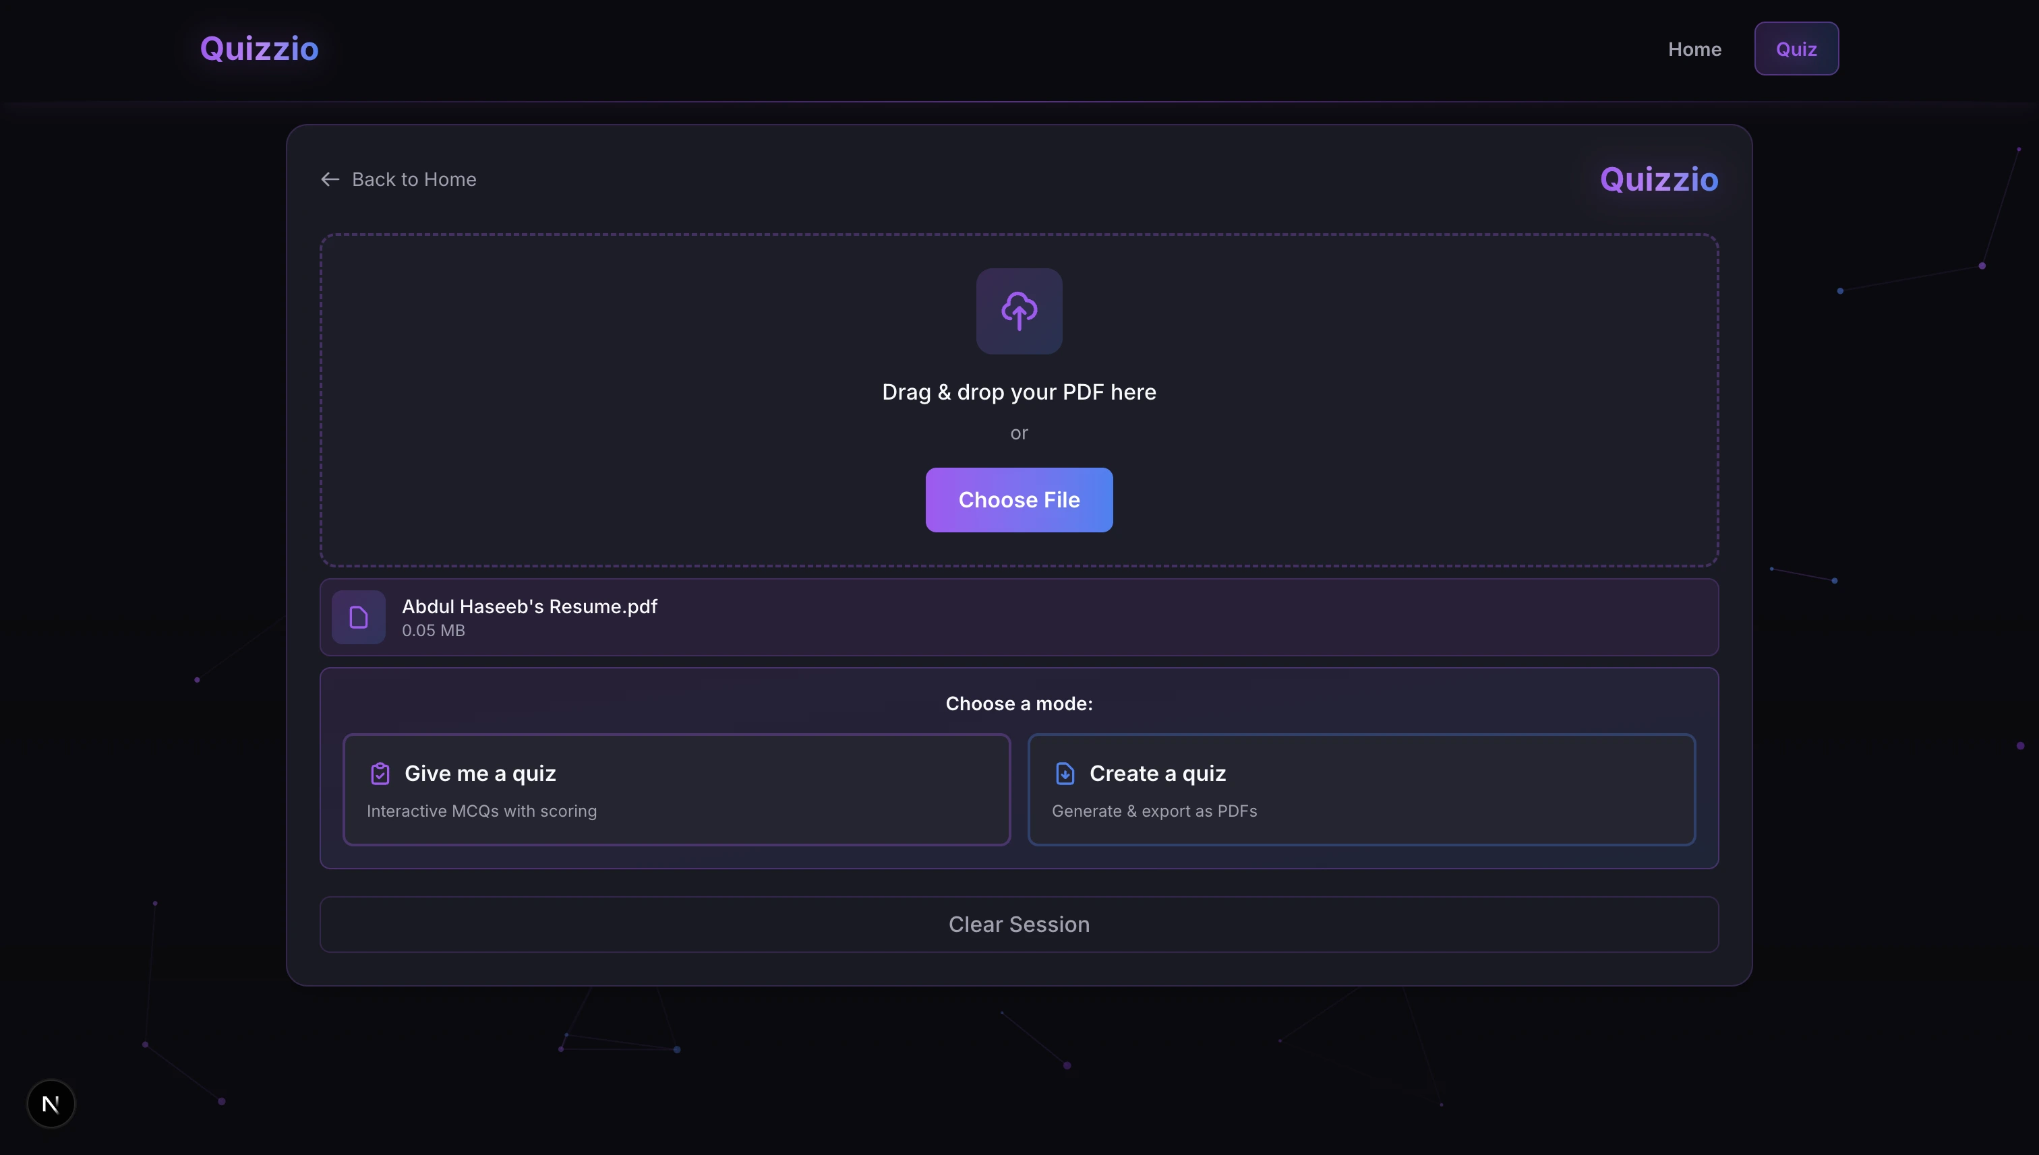2039x1155 pixels.
Task: Click the file download icon beside Create a quiz
Action: tap(1065, 774)
